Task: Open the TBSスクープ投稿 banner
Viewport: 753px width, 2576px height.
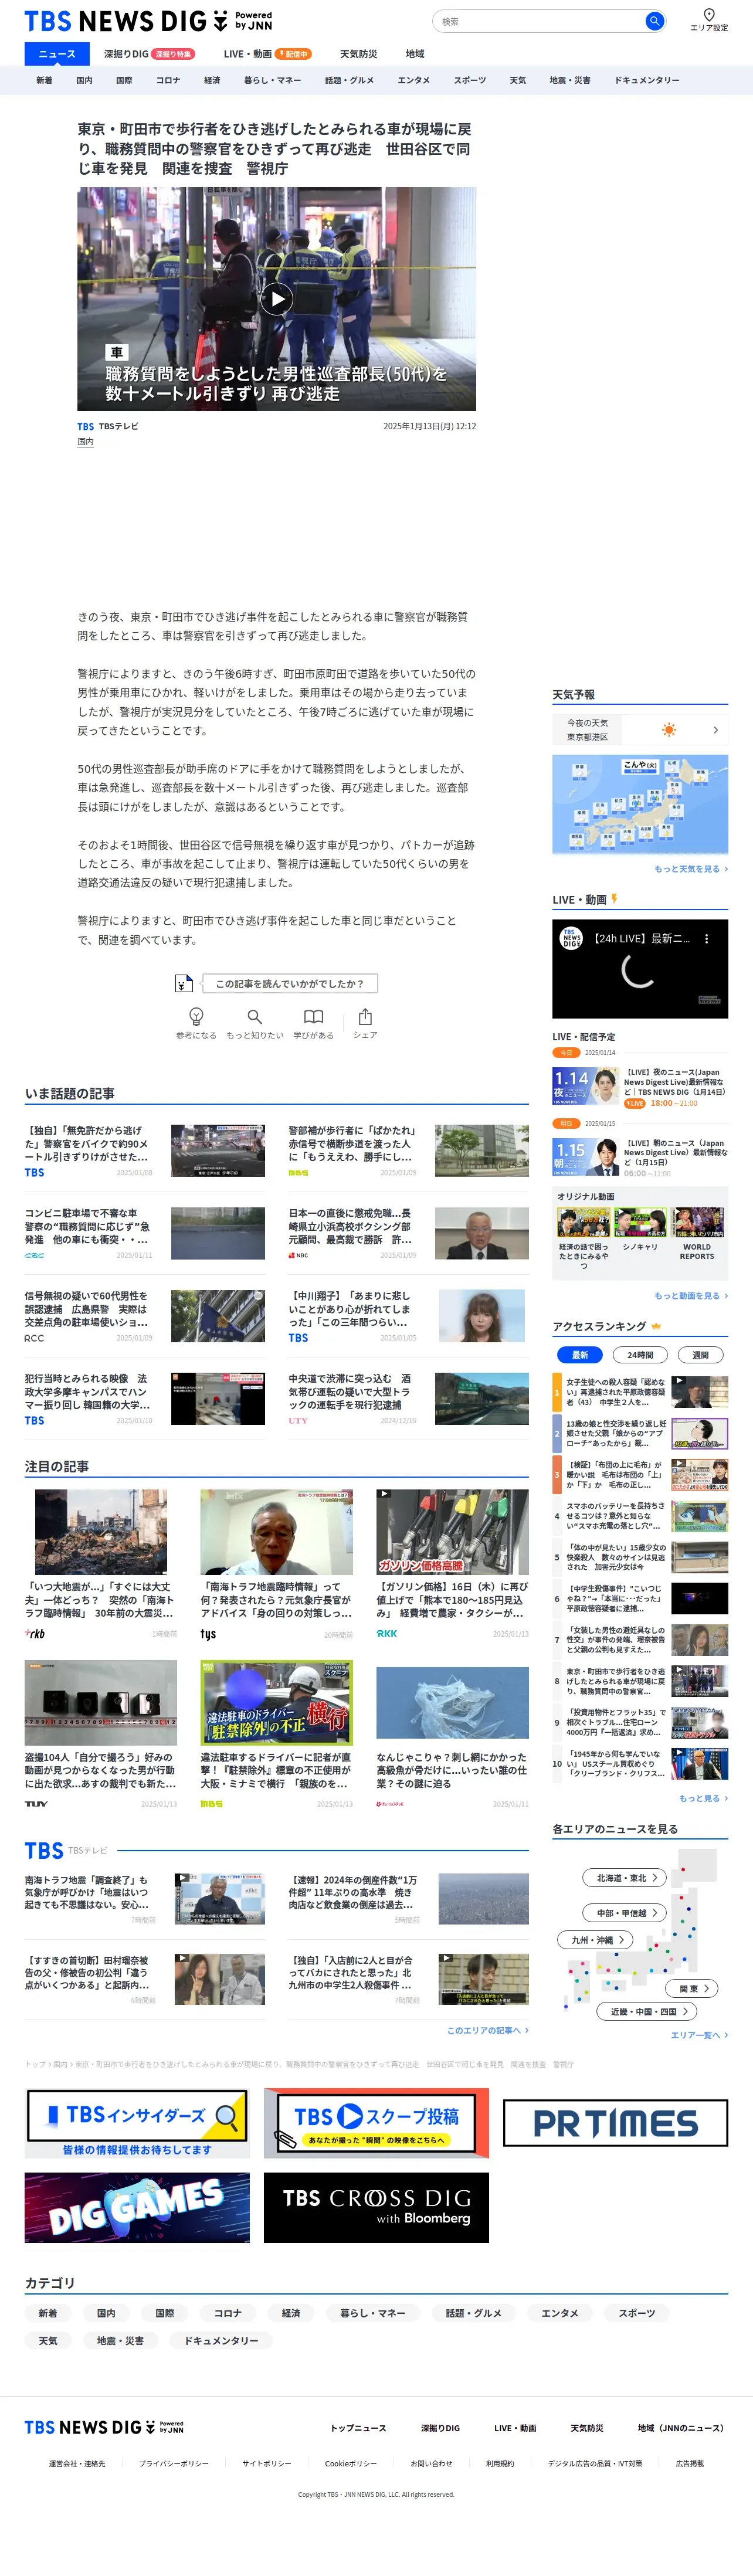Action: click(376, 2124)
